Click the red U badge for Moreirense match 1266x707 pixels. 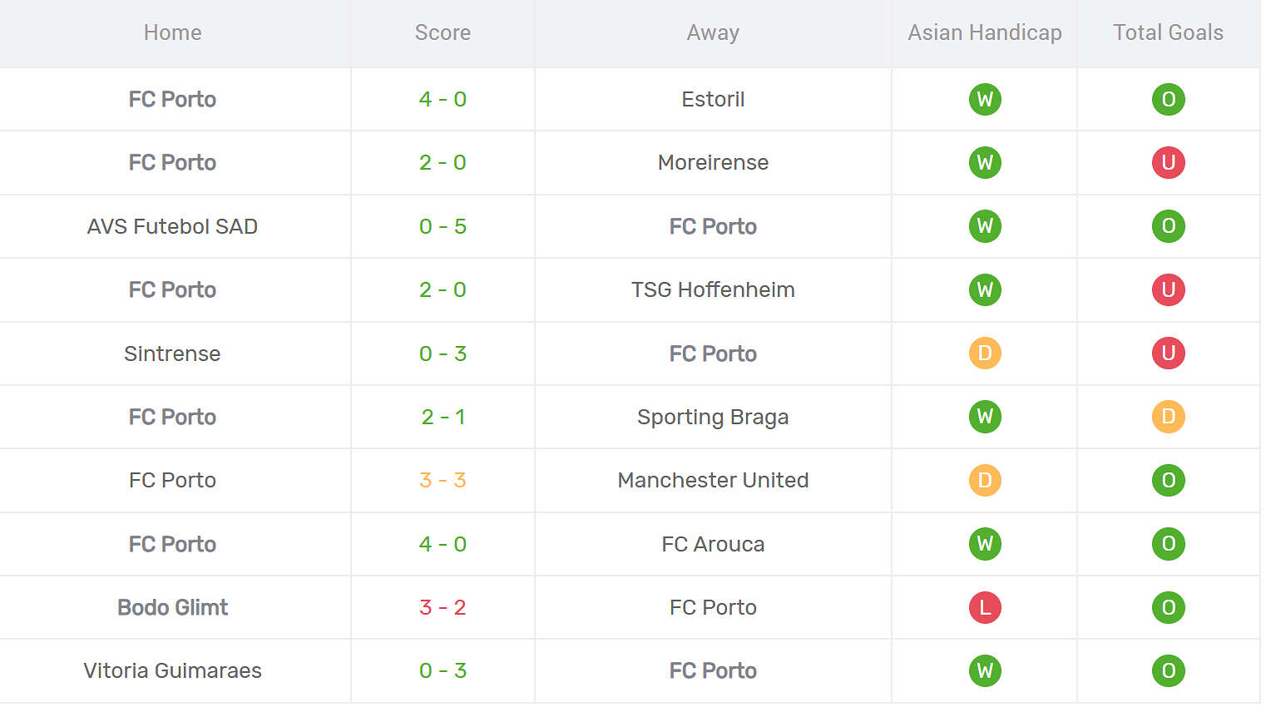[1168, 162]
